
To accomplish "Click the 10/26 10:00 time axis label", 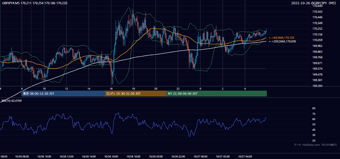I will click(x=44, y=157).
